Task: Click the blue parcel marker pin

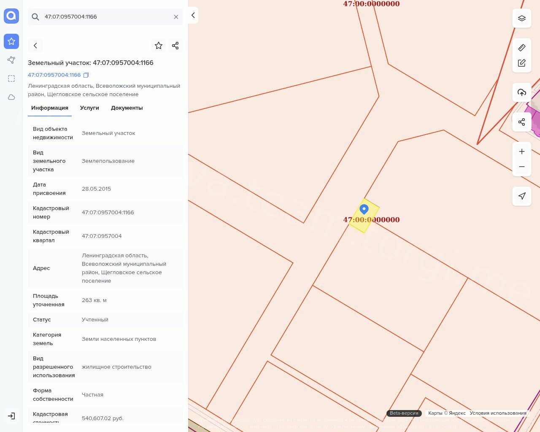Action: point(364,209)
